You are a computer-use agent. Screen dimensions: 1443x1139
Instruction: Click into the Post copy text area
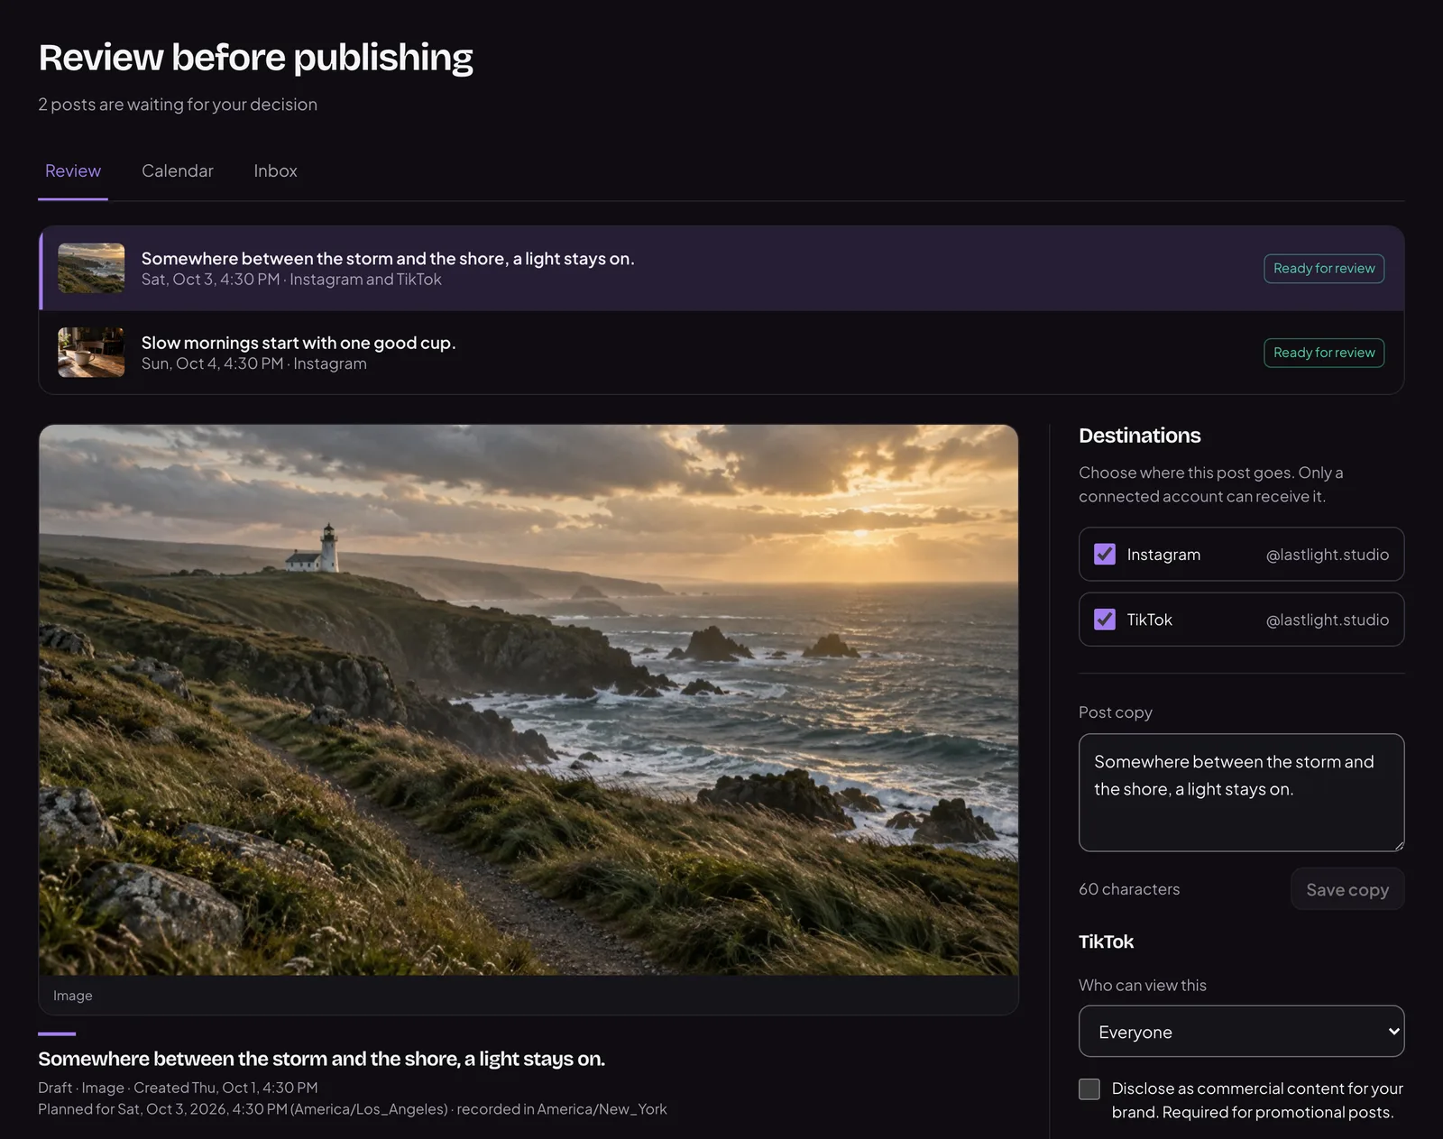coord(1241,793)
